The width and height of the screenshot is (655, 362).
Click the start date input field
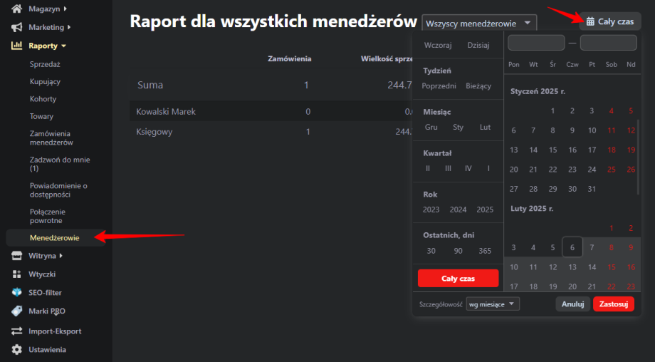pos(535,43)
